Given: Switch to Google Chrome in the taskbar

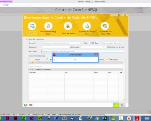Looking at the screenshot, I should 97,118.
